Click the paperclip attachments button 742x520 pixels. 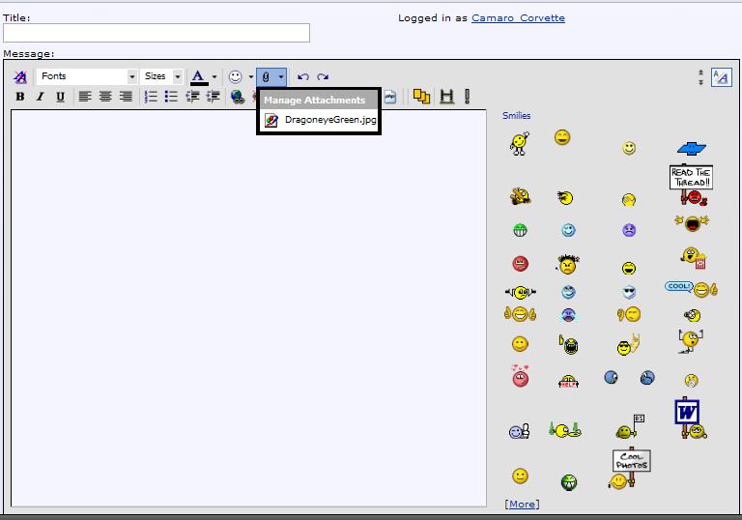tap(266, 76)
